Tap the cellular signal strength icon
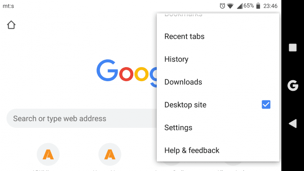The width and height of the screenshot is (304, 171). click(240, 6)
